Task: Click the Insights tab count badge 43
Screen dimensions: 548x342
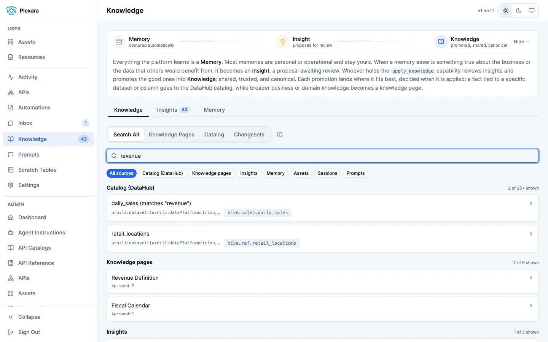Action: tap(185, 110)
